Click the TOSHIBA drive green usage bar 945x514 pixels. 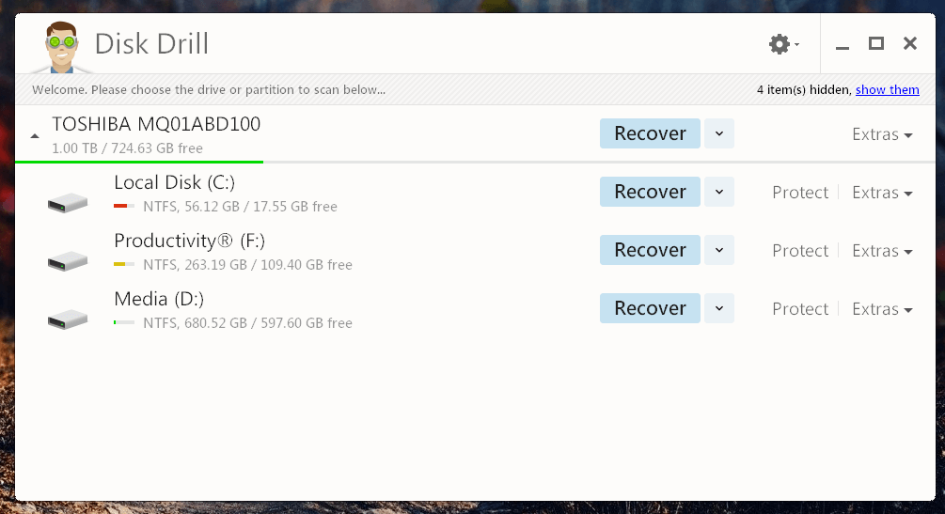pos(139,163)
